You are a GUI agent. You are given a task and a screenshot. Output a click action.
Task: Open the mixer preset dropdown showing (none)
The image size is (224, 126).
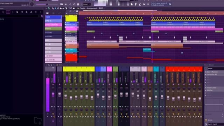(216, 69)
